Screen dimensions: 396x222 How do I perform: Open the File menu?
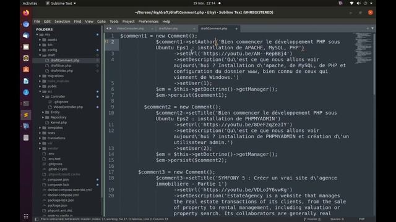pos(37,22)
